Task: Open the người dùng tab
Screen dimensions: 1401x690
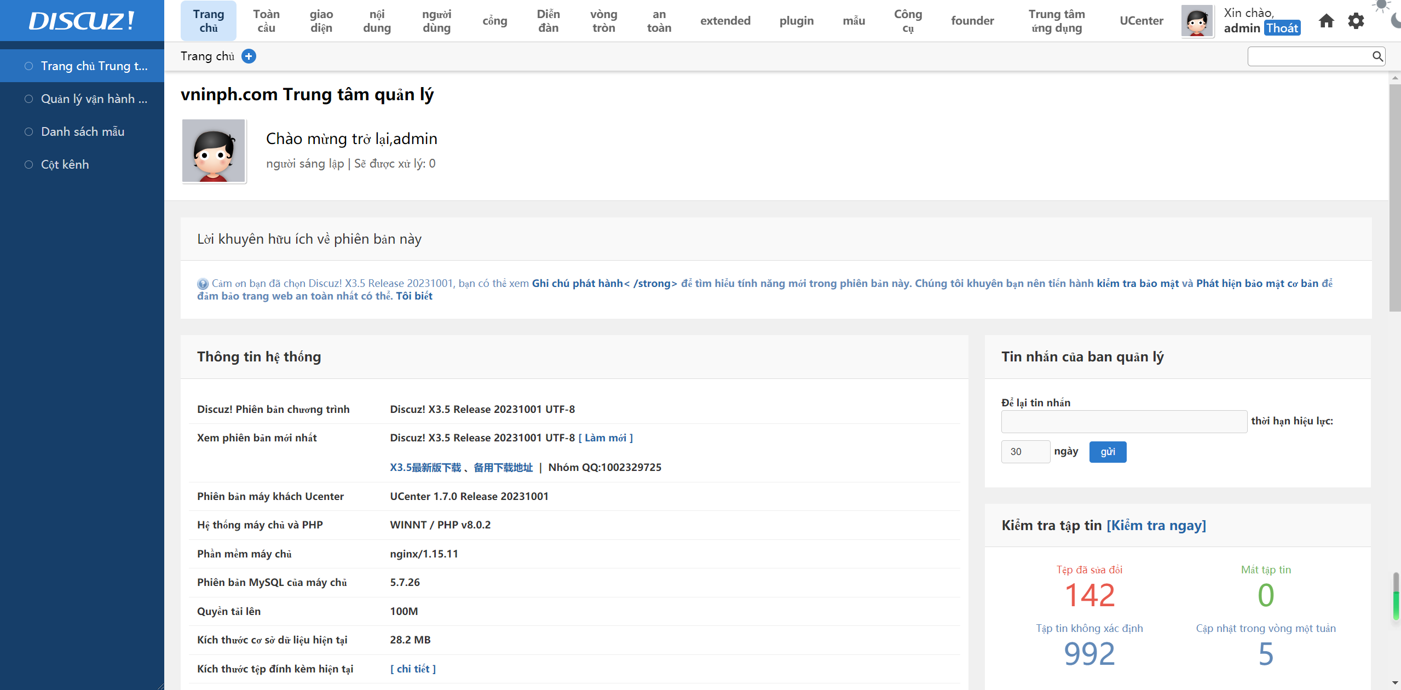Action: [x=436, y=21]
